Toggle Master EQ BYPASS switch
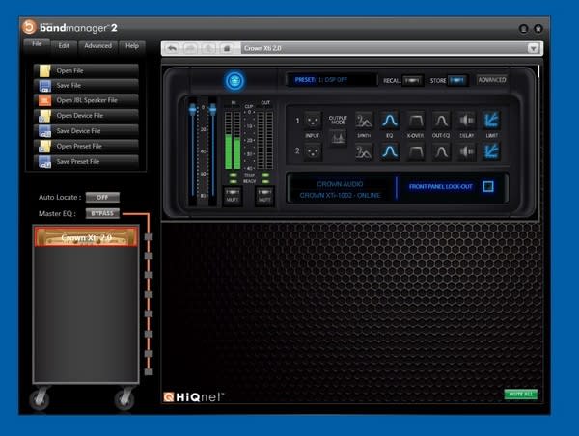Viewport: 579px width, 436px height. point(102,213)
